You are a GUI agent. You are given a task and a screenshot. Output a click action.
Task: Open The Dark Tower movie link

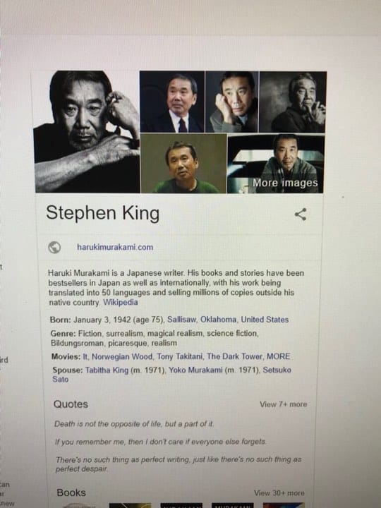(x=234, y=357)
